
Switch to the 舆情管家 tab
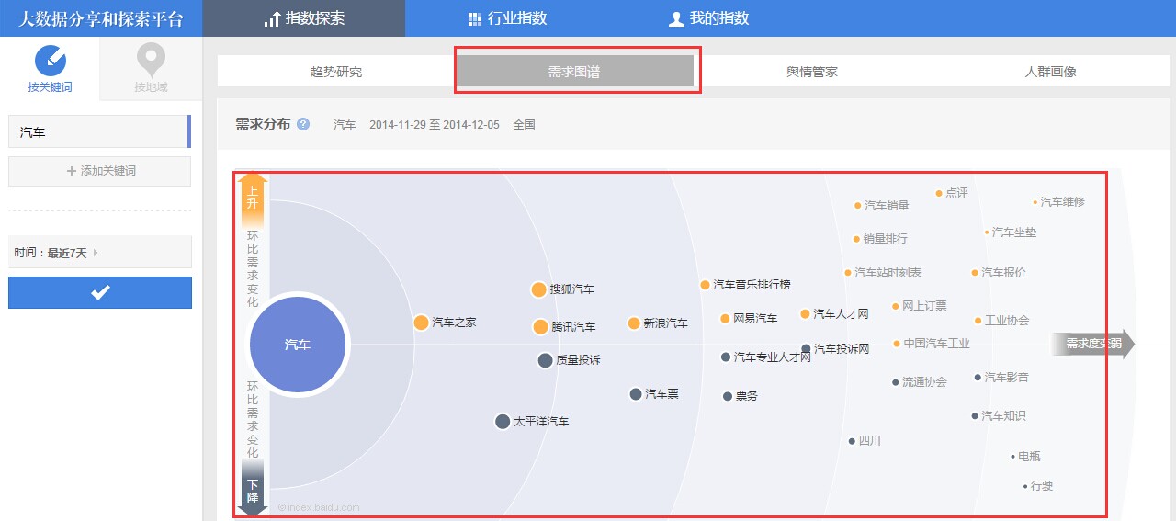tap(812, 72)
